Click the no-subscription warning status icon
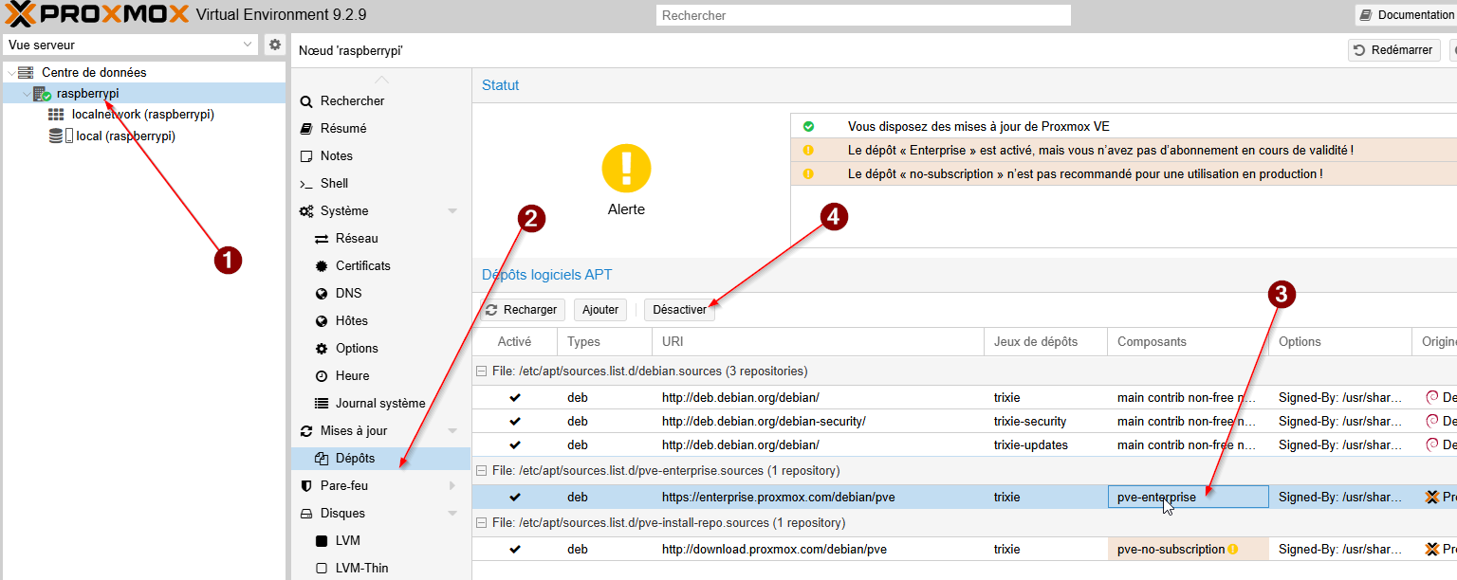The image size is (1457, 580). pyautogui.click(x=808, y=173)
